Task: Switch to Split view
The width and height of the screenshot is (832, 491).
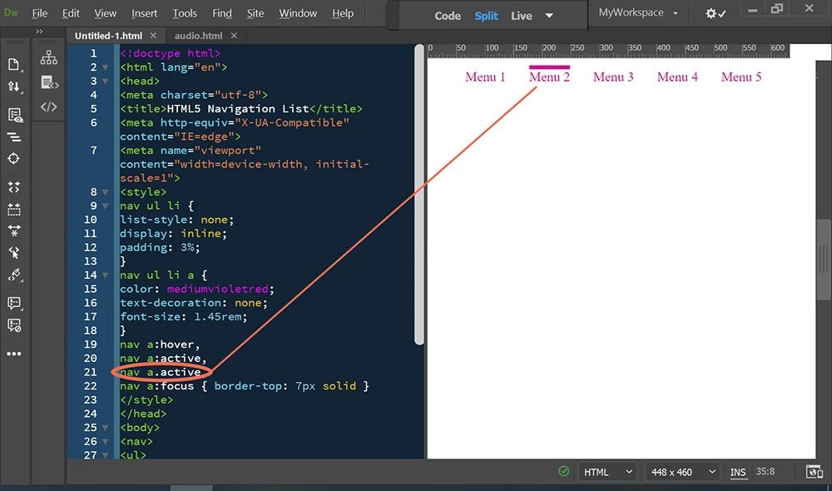Action: coord(486,16)
